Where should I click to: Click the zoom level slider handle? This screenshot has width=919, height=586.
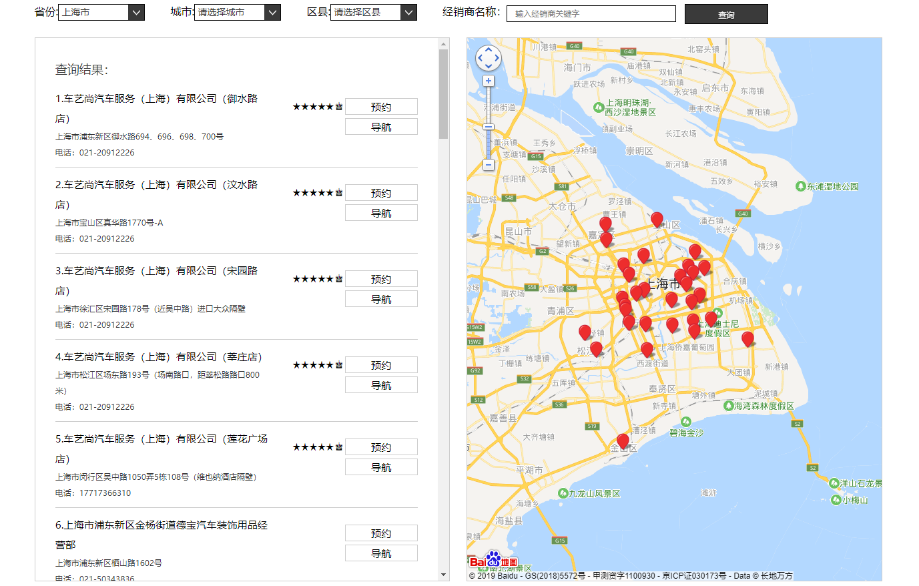pyautogui.click(x=489, y=127)
